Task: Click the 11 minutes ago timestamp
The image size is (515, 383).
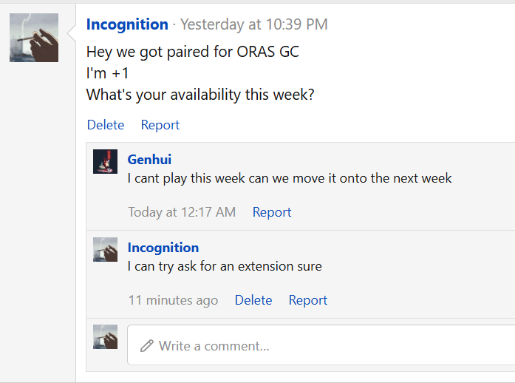Action: pos(173,300)
